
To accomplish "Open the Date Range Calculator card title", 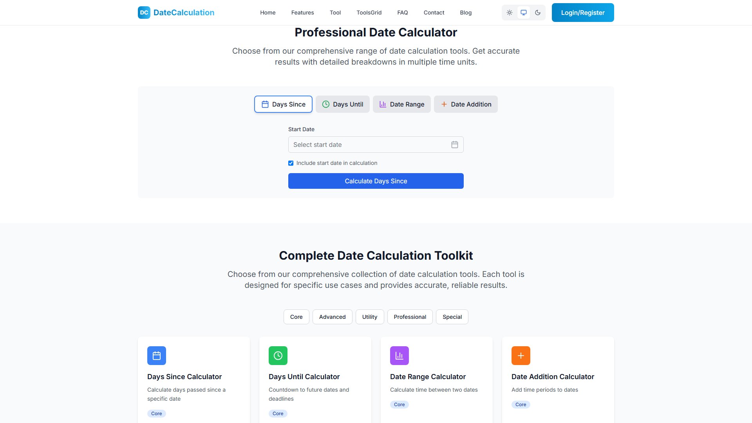I will tap(428, 377).
